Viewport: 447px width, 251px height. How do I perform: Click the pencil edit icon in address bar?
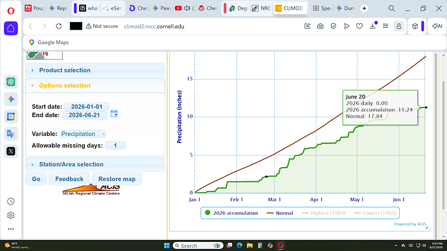[x=307, y=26]
